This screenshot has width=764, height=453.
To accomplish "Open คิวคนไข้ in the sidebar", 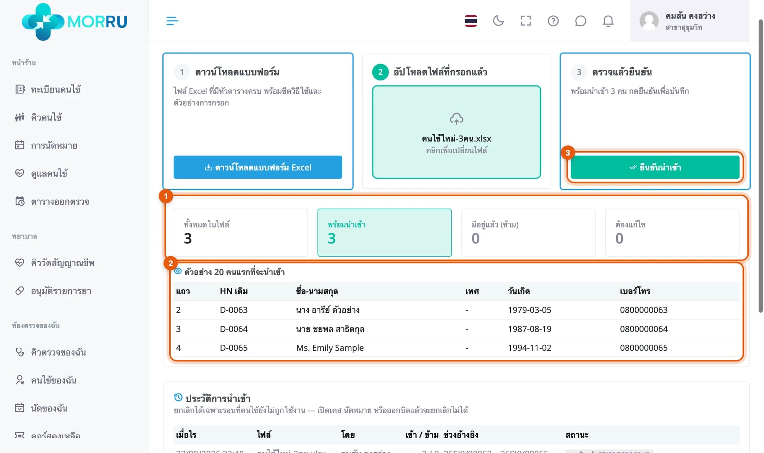I will (x=47, y=117).
